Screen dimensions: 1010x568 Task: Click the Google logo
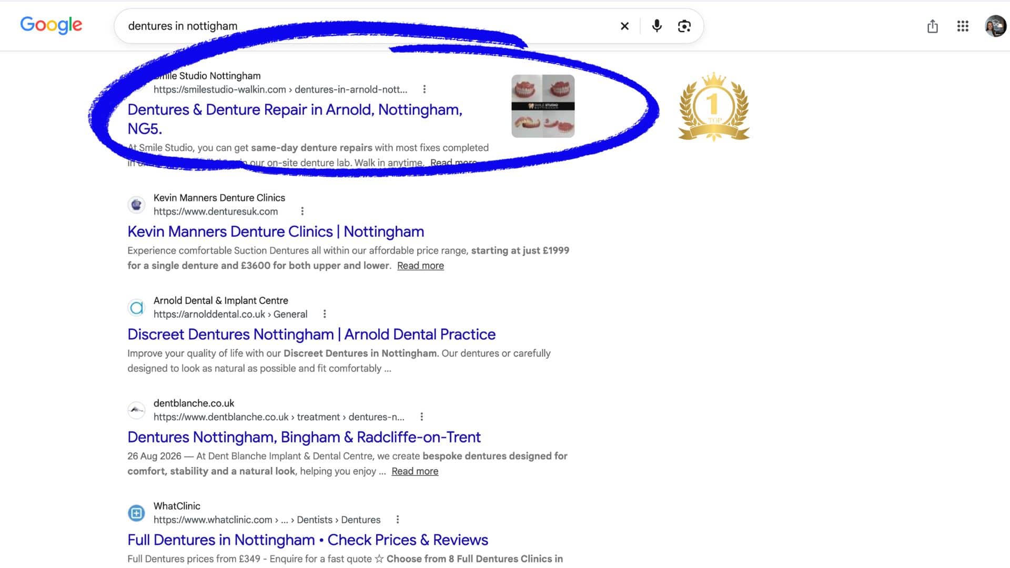coord(51,25)
